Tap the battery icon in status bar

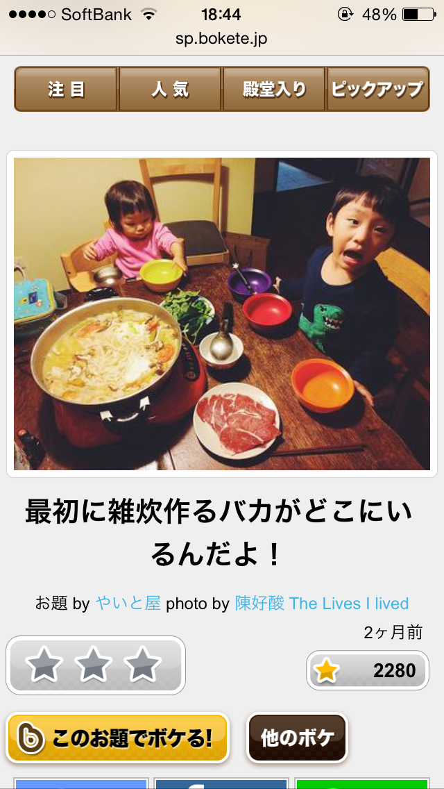[x=418, y=15]
